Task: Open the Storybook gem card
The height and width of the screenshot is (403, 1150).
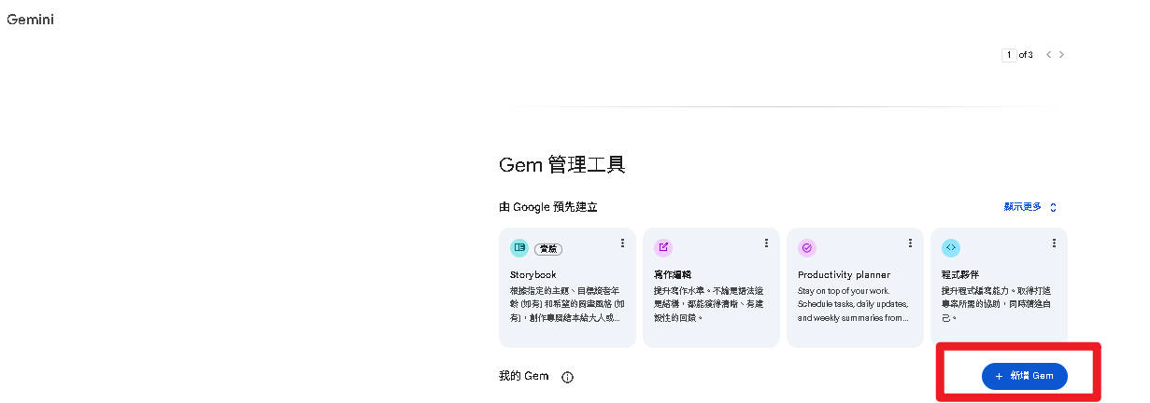Action: click(567, 287)
